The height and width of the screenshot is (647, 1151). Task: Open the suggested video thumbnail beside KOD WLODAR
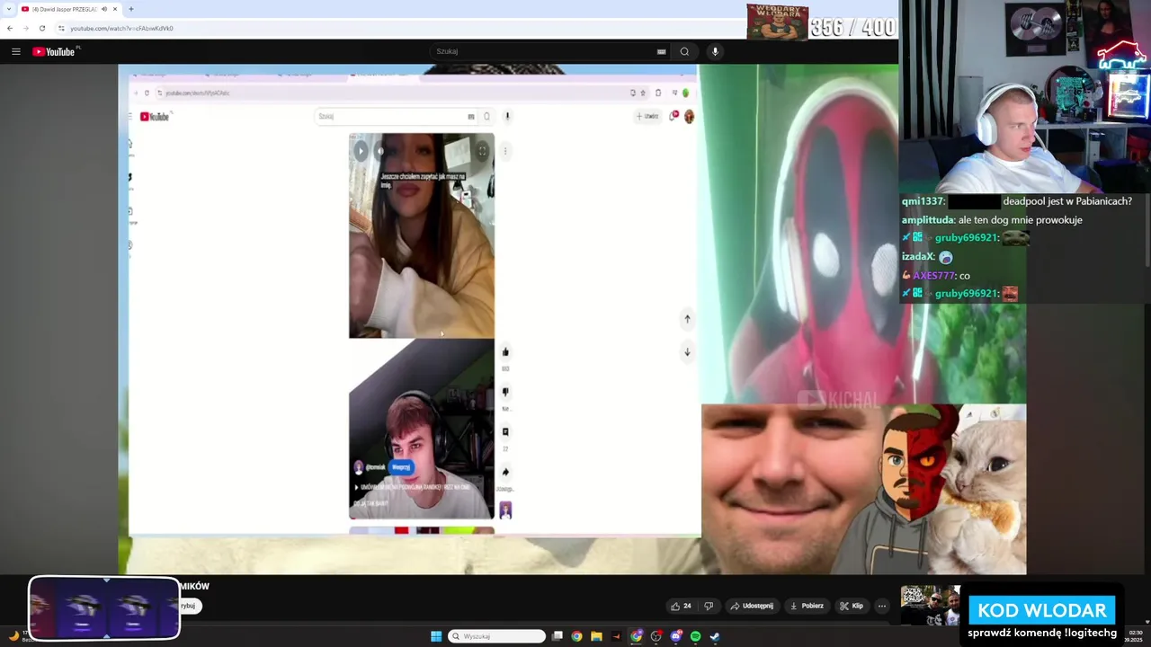pyautogui.click(x=931, y=605)
